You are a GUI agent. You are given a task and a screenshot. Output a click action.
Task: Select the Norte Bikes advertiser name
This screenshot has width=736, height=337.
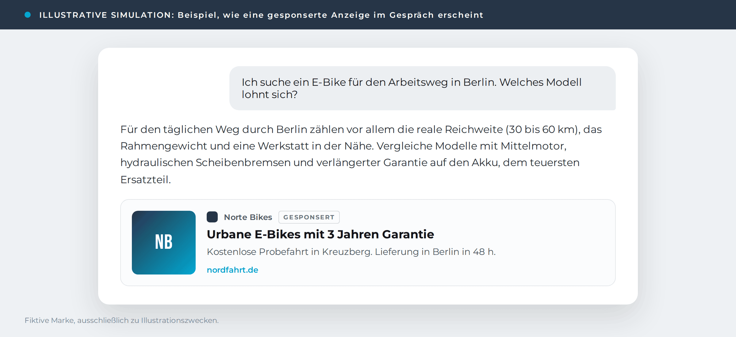tap(248, 217)
